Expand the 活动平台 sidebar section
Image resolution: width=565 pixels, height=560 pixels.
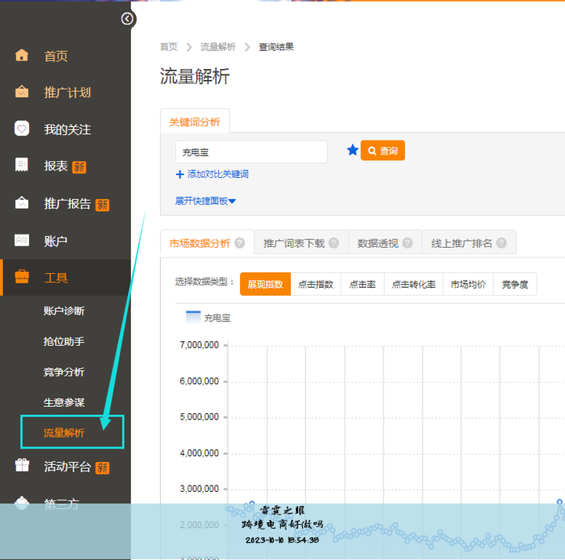tap(67, 467)
